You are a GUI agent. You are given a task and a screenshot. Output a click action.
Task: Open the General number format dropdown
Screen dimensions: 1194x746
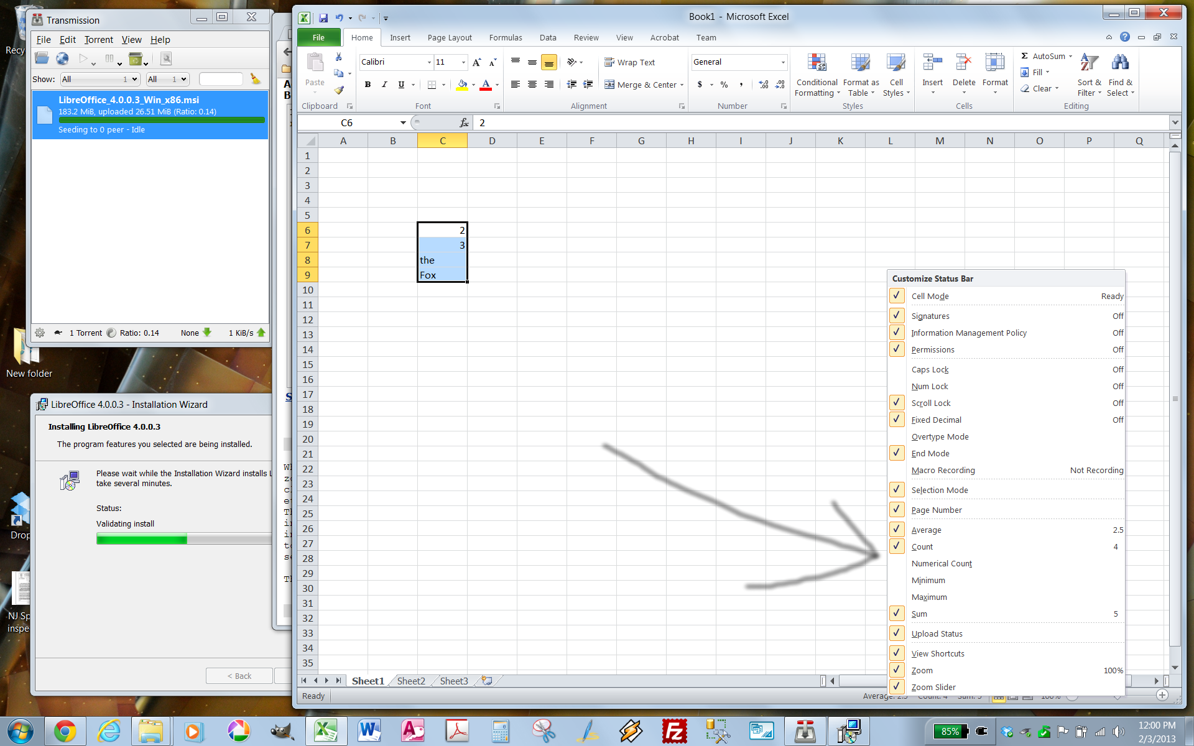(783, 62)
